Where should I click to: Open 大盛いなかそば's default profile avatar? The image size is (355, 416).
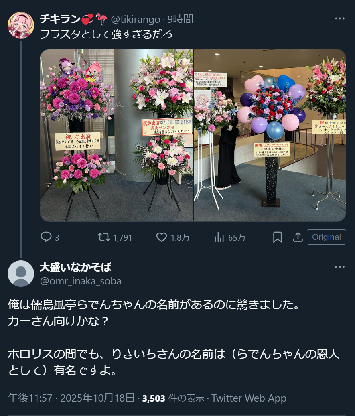click(21, 274)
